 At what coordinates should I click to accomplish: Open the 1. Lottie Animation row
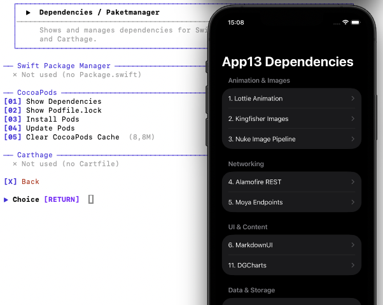point(291,99)
